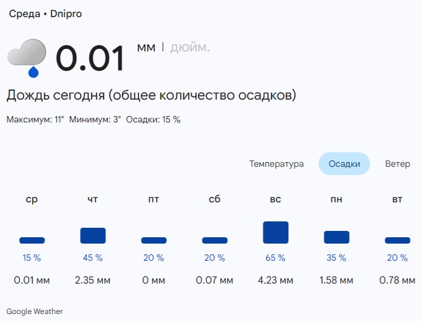
Task: Select the пн day forecast
Action: click(336, 200)
